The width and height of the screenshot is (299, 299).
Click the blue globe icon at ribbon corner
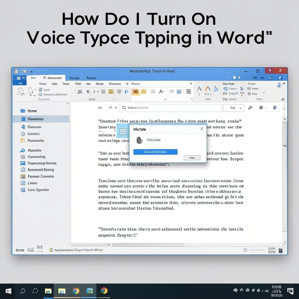click(x=279, y=85)
